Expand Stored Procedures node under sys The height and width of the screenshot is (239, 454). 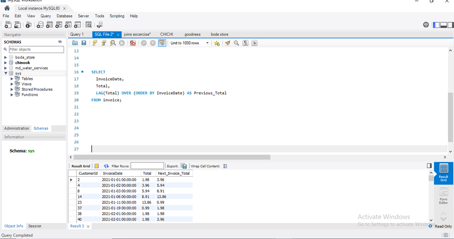pos(11,89)
